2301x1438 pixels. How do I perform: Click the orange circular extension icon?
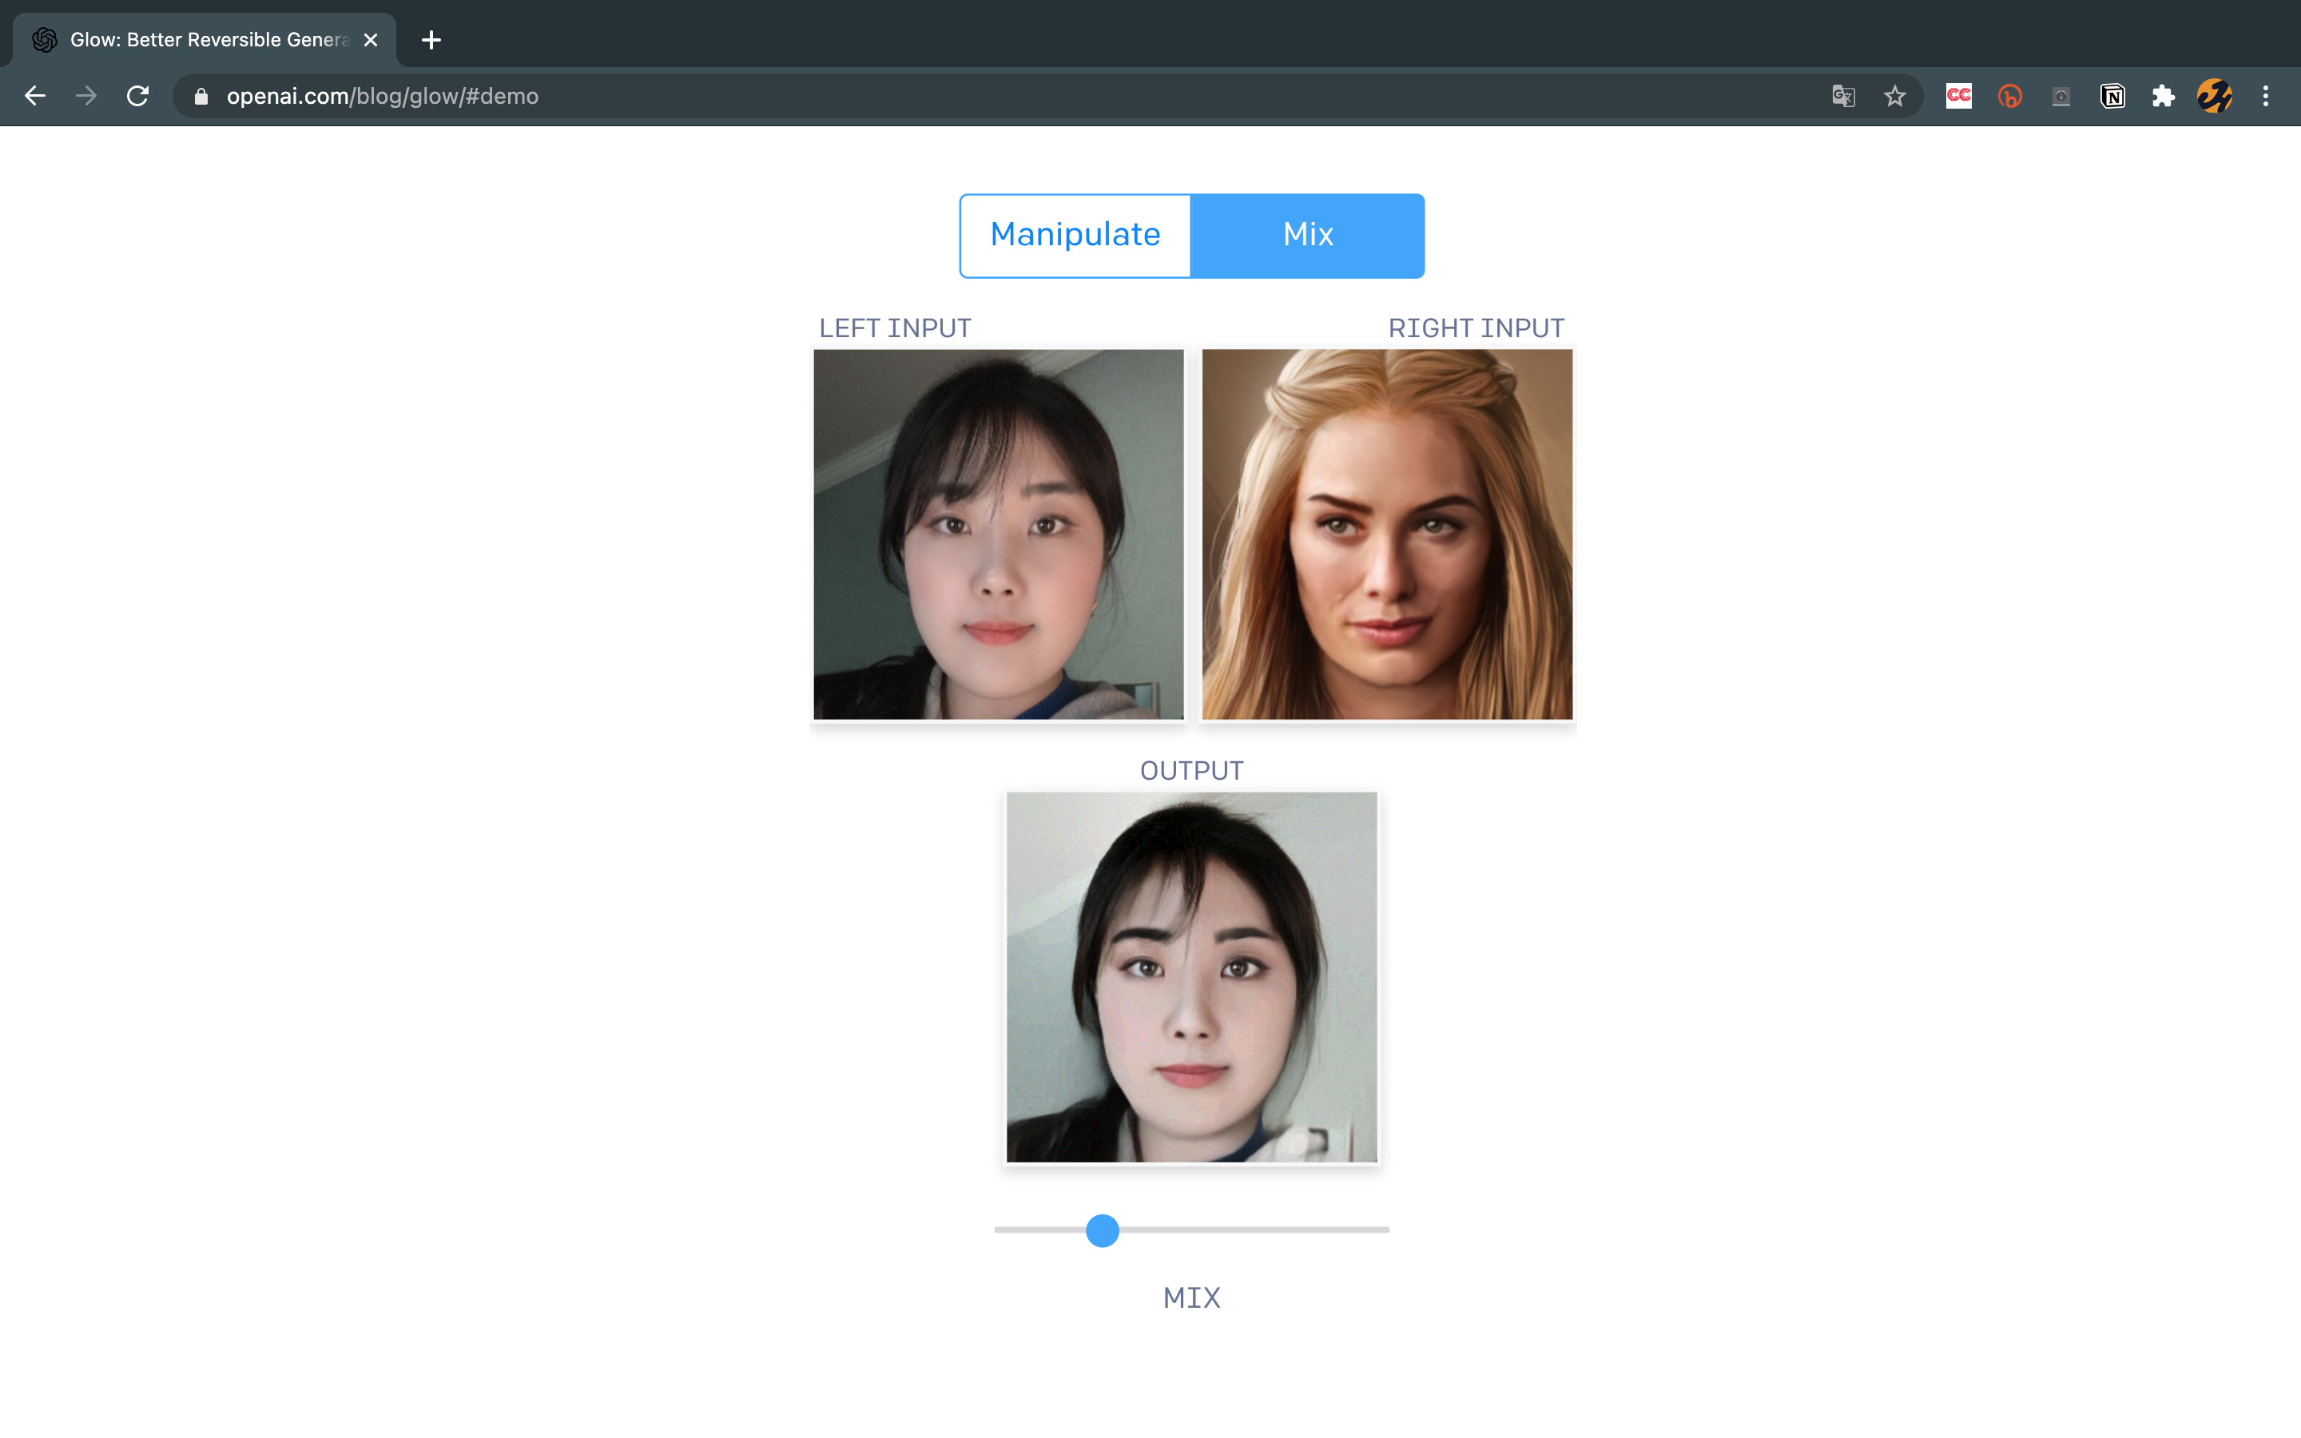click(x=2009, y=96)
